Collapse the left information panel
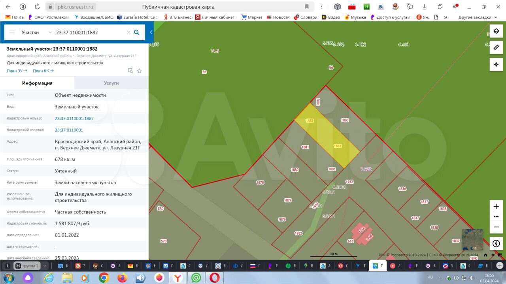This screenshot has height=284, width=506. pos(151,32)
